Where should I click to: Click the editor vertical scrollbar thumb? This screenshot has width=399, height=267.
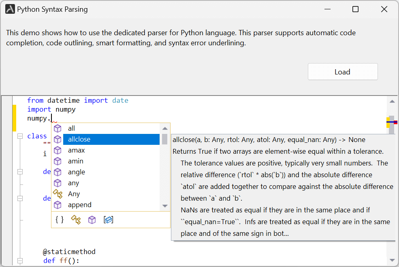392,125
